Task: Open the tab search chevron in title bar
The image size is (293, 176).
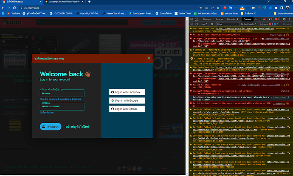Action: tap(268, 1)
